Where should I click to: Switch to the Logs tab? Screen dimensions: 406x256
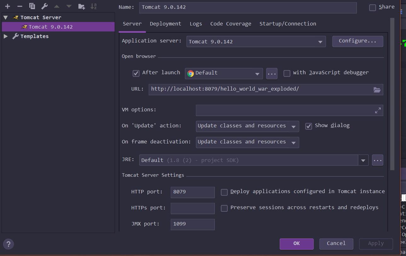[196, 24]
